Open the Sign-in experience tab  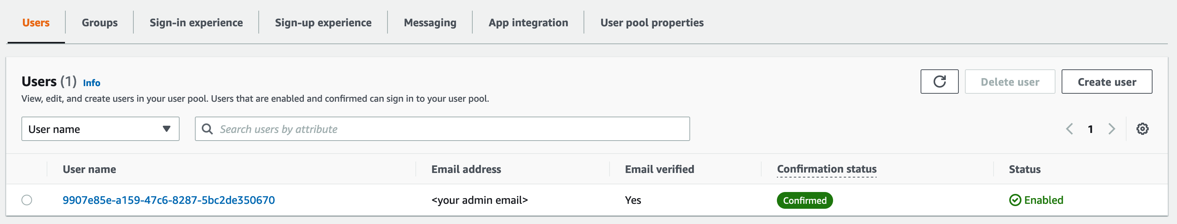pyautogui.click(x=196, y=23)
